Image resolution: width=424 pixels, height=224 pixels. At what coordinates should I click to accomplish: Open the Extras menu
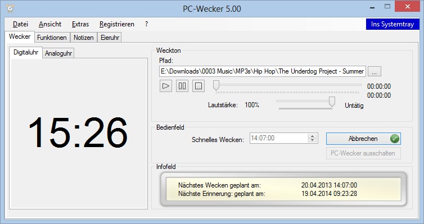pos(80,24)
